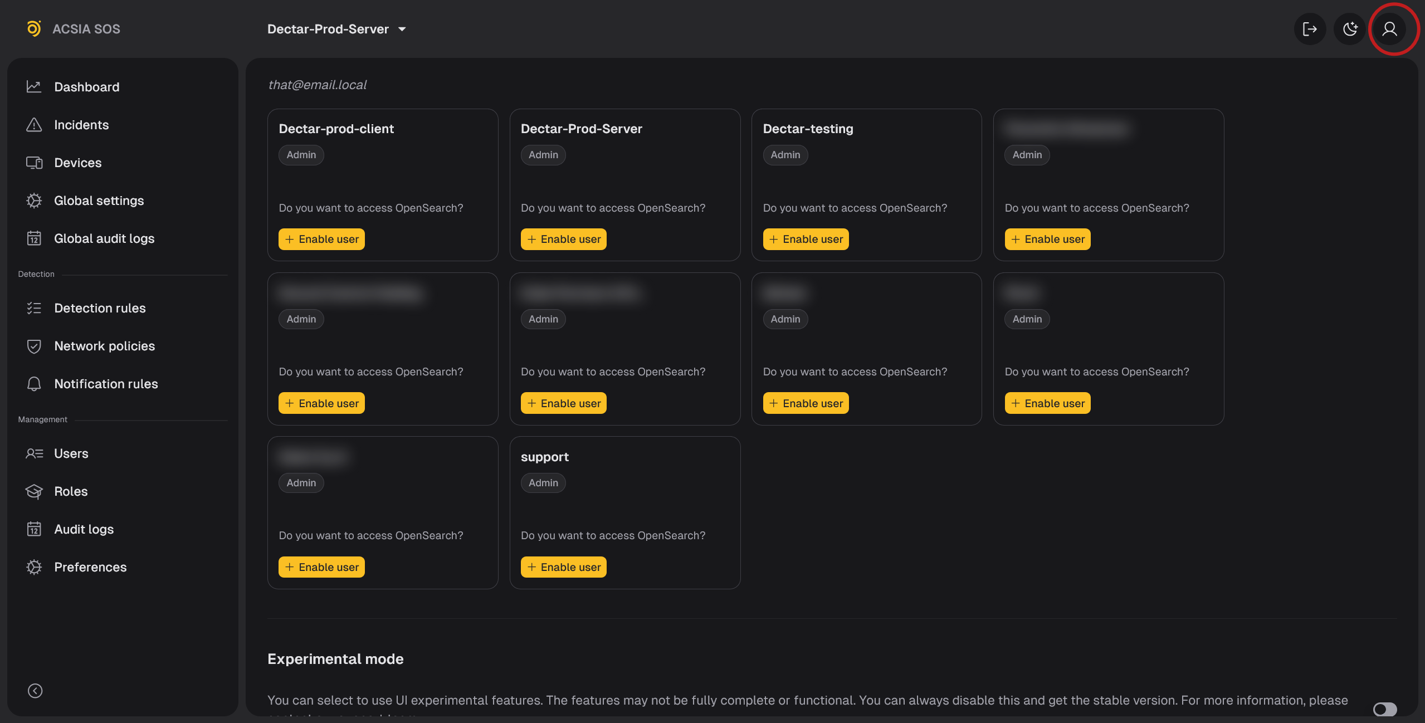Click the Notification rules bell icon
Image resolution: width=1425 pixels, height=723 pixels.
[34, 384]
